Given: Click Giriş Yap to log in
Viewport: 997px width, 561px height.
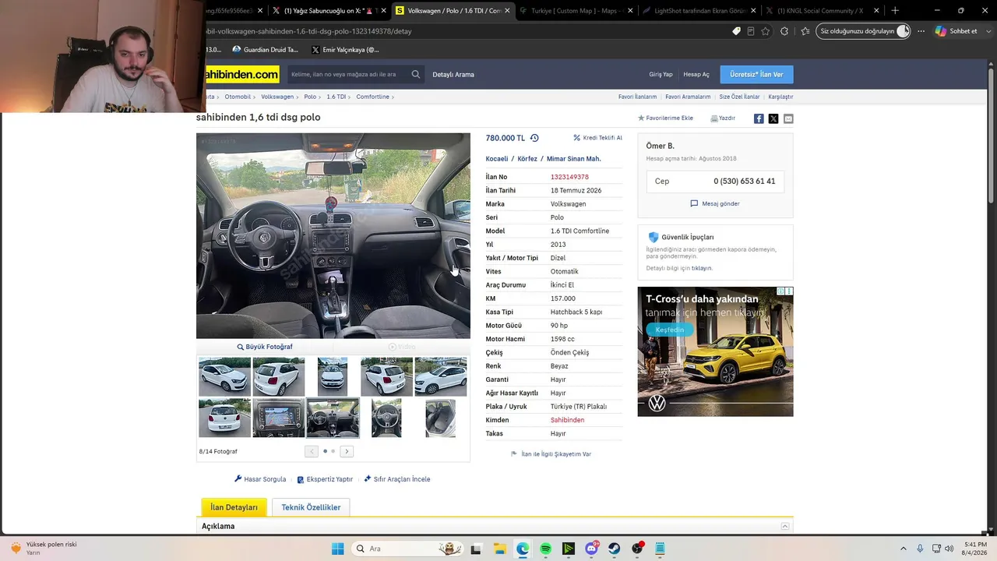Looking at the screenshot, I should pyautogui.click(x=661, y=75).
